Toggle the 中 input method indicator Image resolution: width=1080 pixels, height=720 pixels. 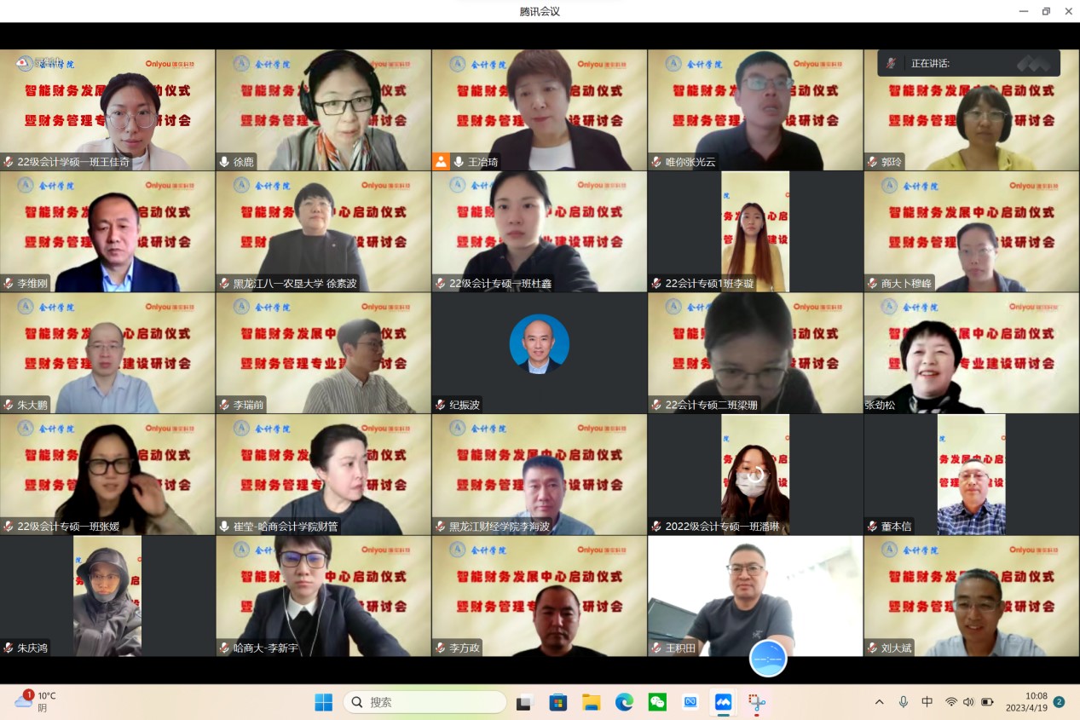pyautogui.click(x=927, y=702)
